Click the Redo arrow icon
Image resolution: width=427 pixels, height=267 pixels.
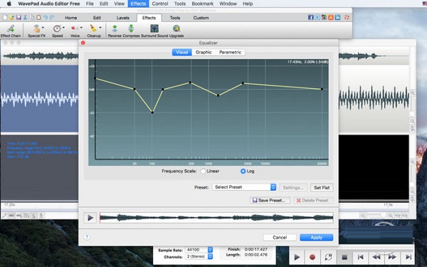tap(52, 17)
